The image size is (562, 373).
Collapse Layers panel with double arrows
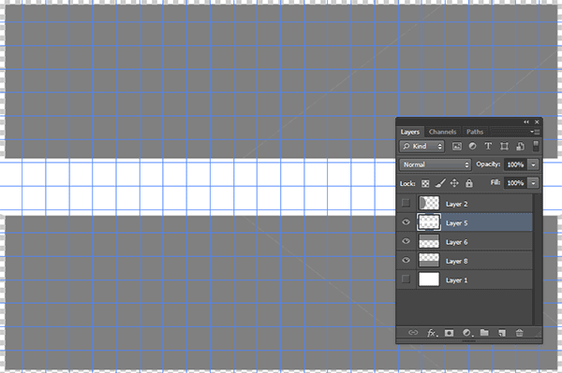526,122
